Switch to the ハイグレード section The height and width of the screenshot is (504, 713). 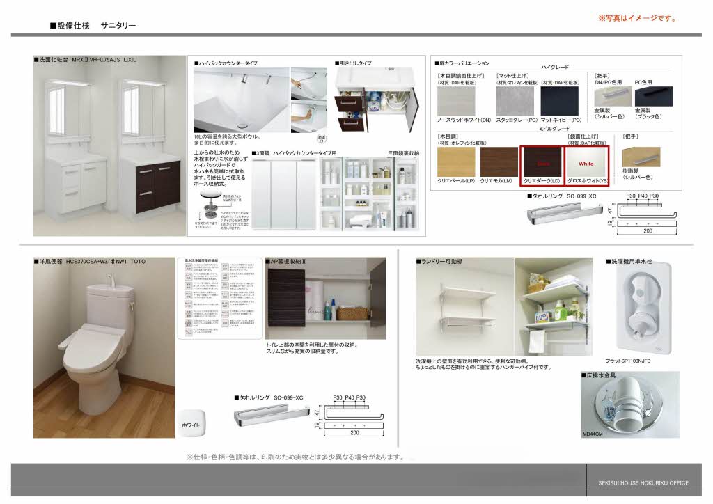click(561, 66)
